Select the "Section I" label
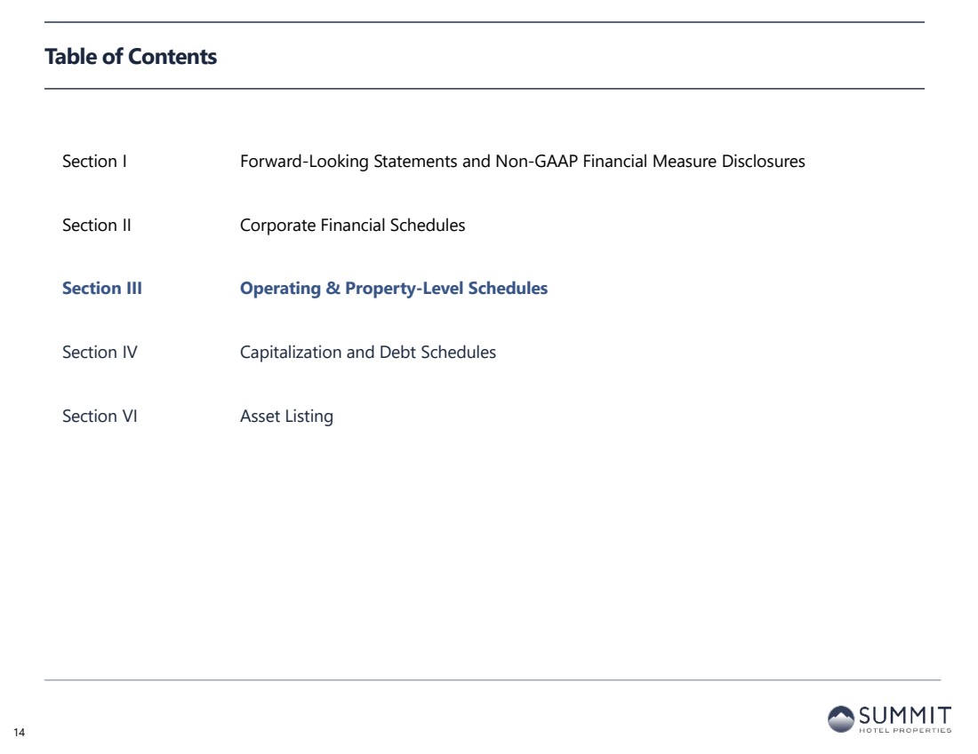 pos(94,162)
